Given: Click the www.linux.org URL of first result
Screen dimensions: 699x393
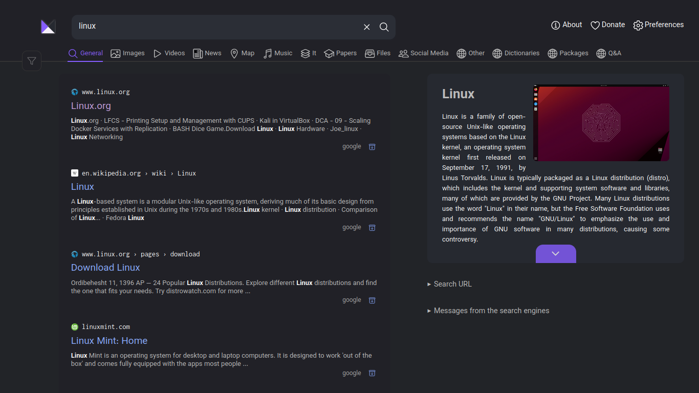Looking at the screenshot, I should click(x=106, y=92).
